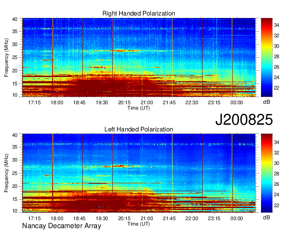Click the 30 MHz tick of Left Handed plot

15,160
